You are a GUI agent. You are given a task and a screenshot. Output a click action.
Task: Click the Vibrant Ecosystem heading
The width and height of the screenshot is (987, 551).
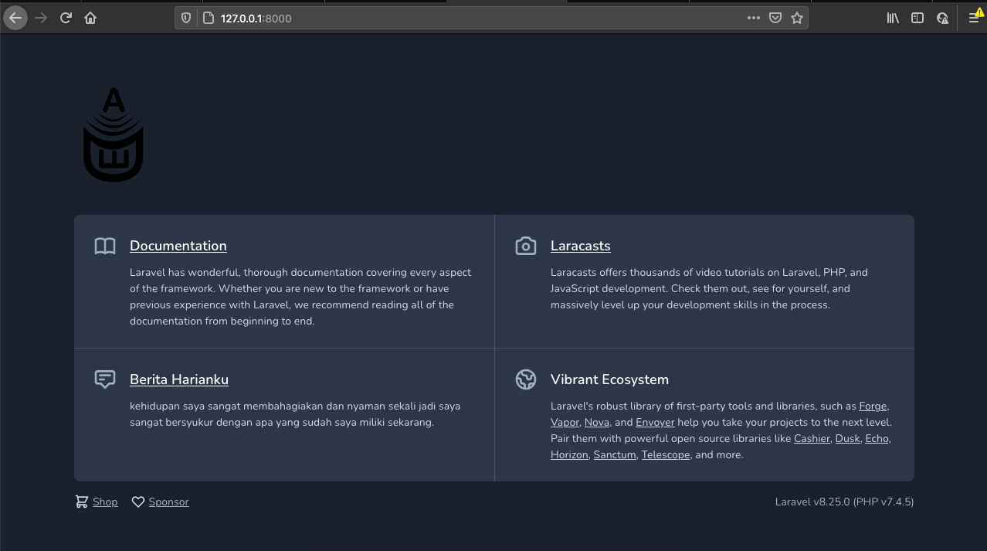click(x=609, y=379)
